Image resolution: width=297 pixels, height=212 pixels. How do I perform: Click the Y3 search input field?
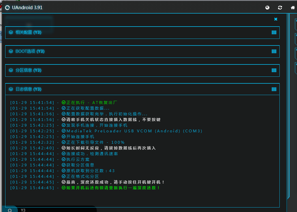(x=57, y=210)
